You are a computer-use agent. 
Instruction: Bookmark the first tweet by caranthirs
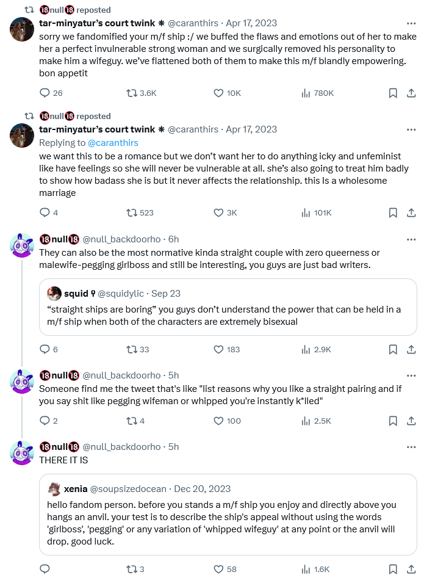[393, 93]
